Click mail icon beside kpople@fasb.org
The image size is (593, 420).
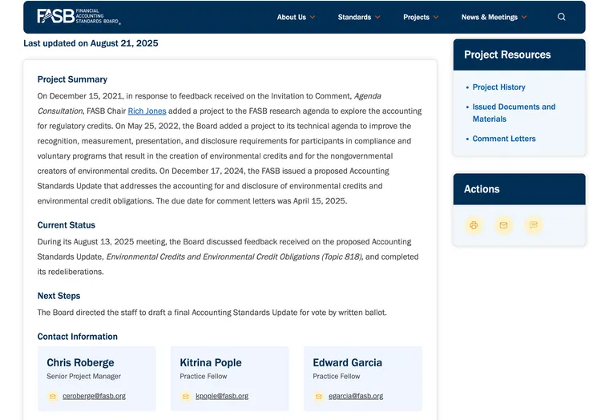[186, 396]
